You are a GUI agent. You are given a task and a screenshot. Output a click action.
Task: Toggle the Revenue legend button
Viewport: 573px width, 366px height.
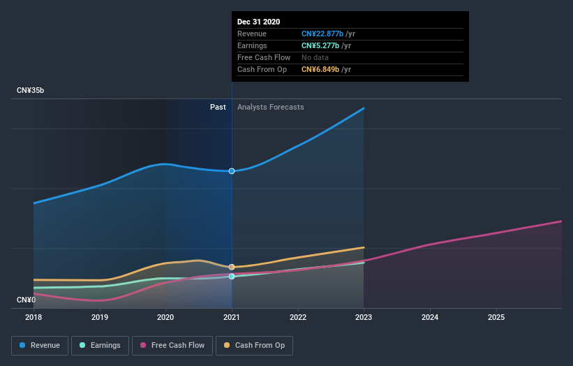coord(40,346)
